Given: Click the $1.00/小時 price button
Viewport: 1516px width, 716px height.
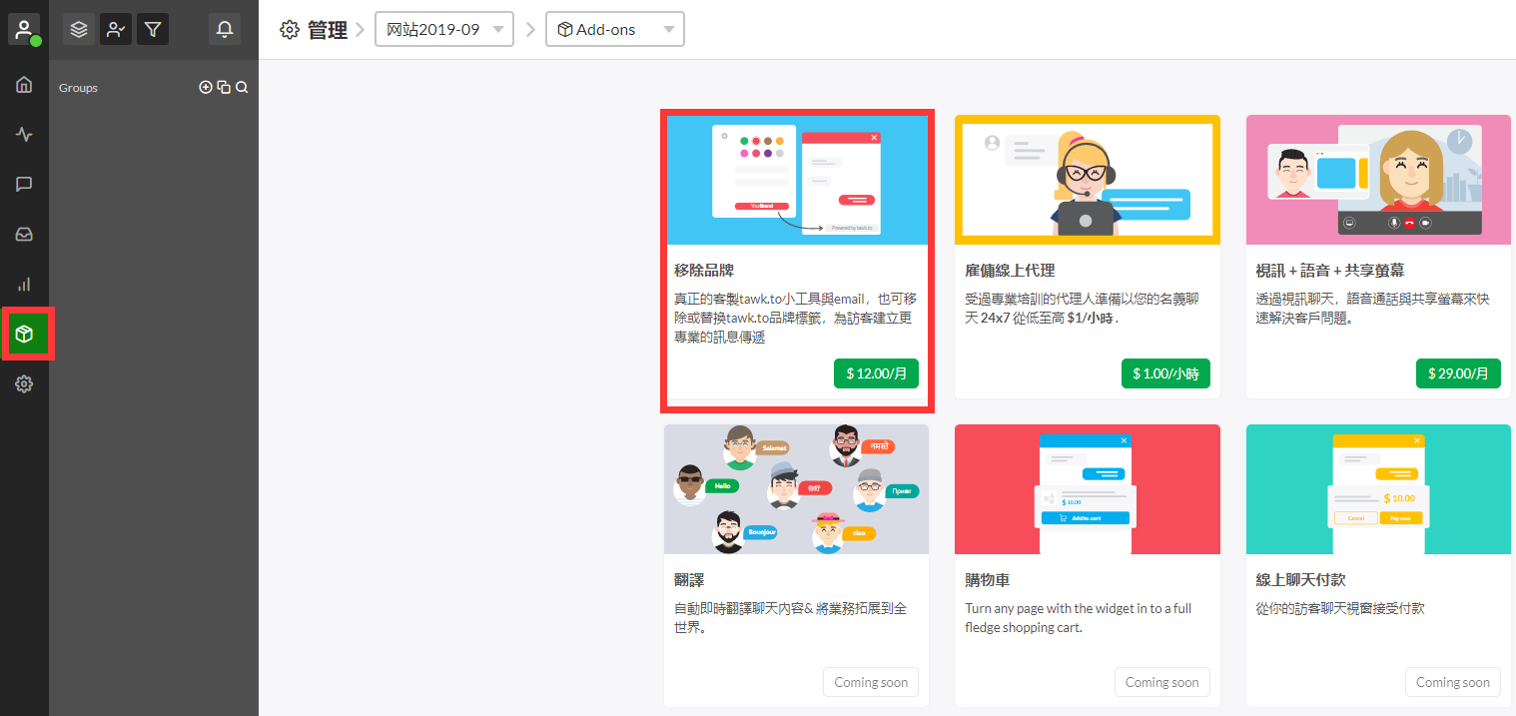Looking at the screenshot, I should click(x=1165, y=373).
